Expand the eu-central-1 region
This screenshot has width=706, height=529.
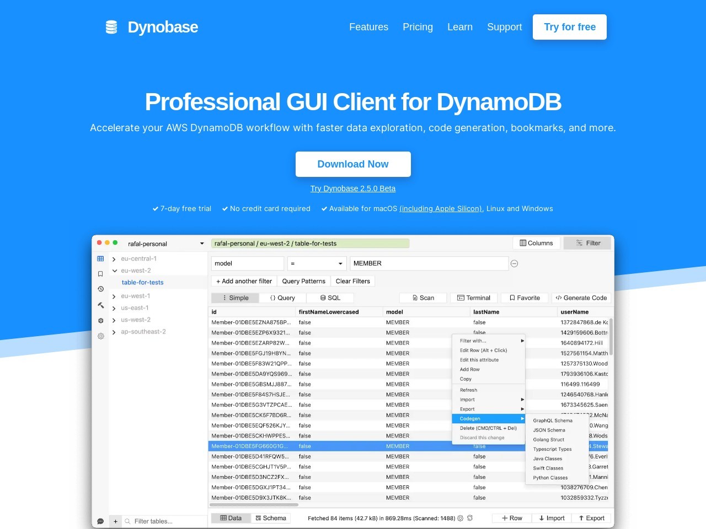[x=114, y=259]
